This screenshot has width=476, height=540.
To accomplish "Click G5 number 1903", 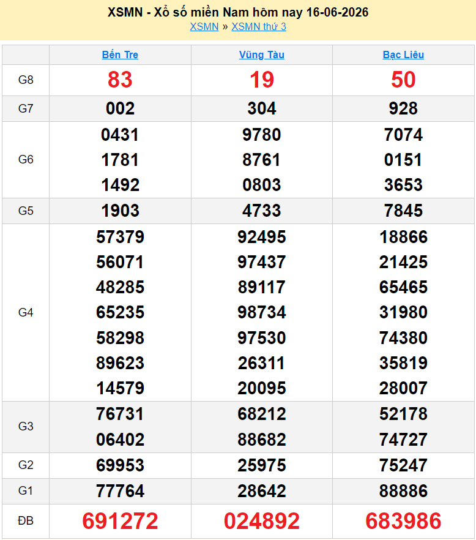I will click(x=120, y=211).
